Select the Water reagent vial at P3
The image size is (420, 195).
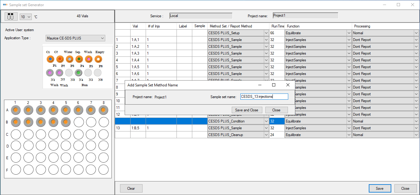pos(69,59)
